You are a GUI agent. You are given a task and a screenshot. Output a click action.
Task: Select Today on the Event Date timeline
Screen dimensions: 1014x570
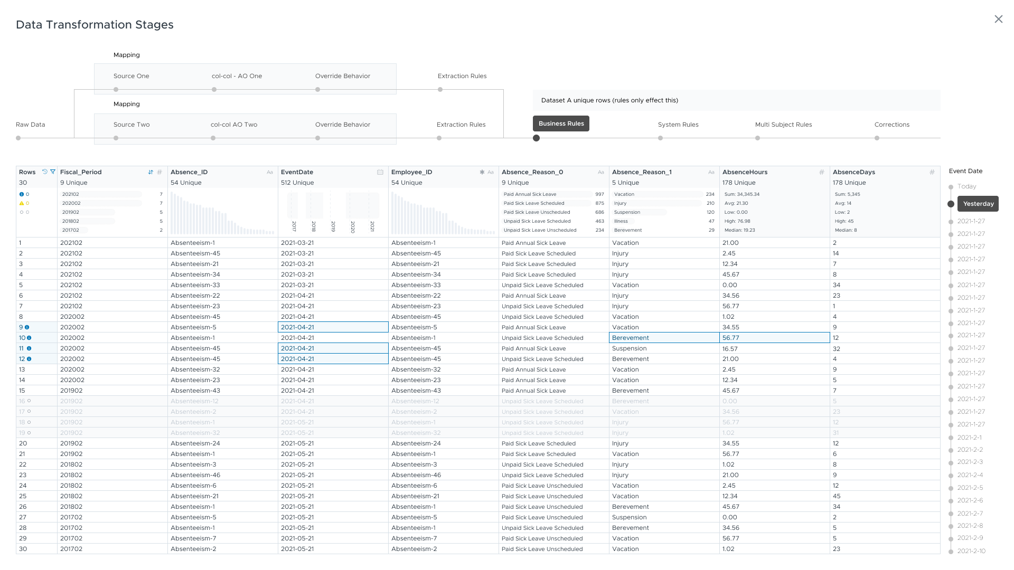click(x=966, y=186)
